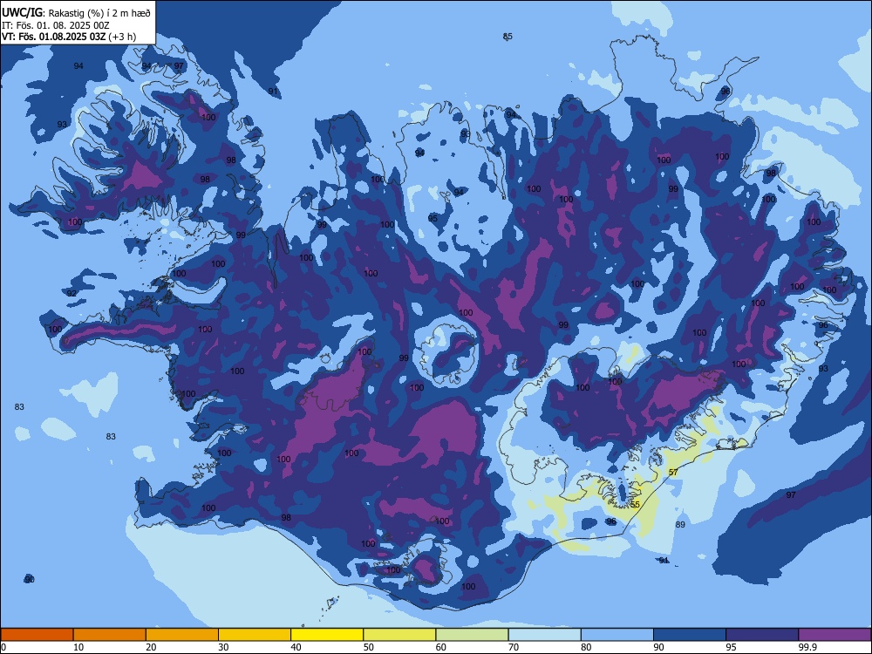Click the legend label '50'
872x654 pixels.
(x=368, y=647)
